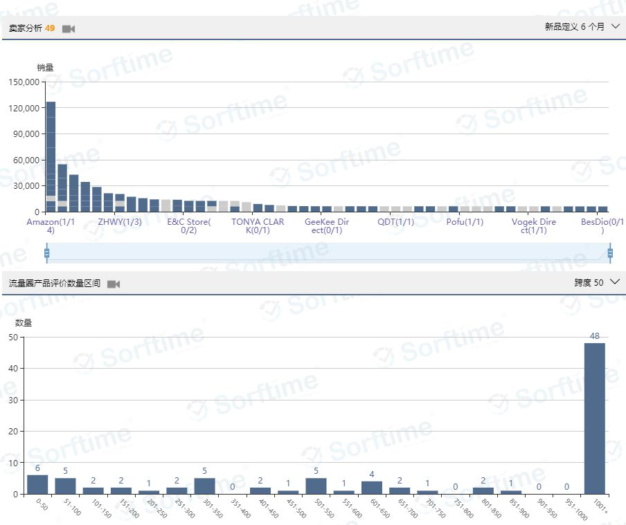Click video camera icon beside 卖家分析
This screenshot has width=626, height=525.
click(x=68, y=28)
